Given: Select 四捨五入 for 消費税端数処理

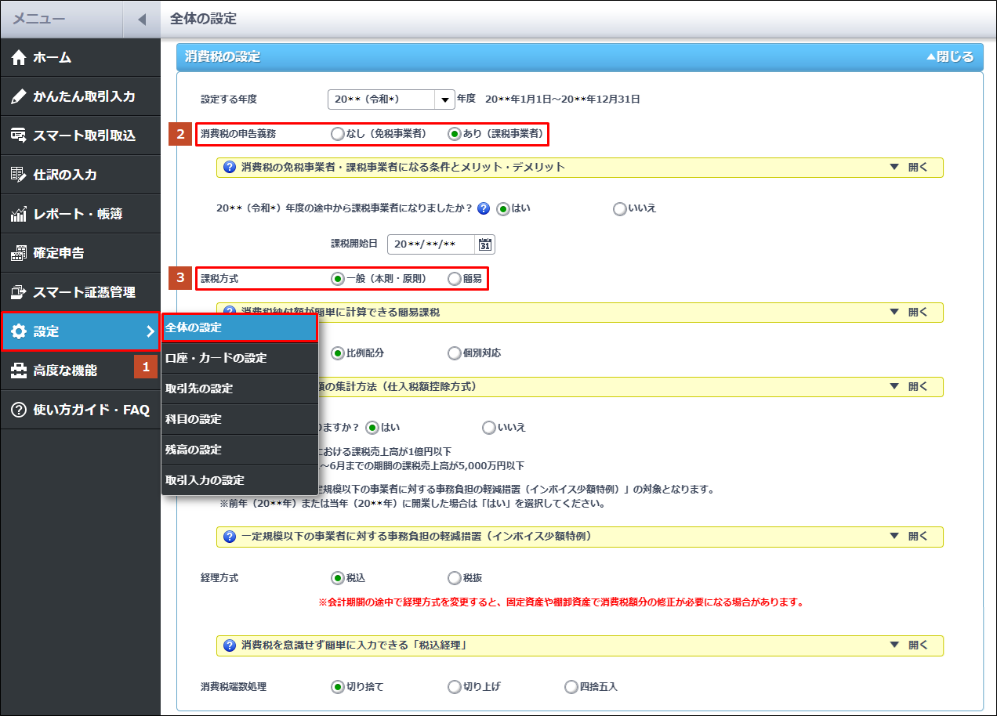Looking at the screenshot, I should pos(571,687).
